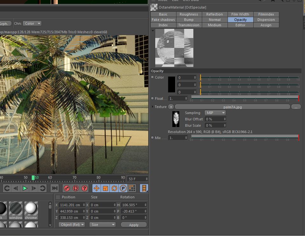Open the filmstrip play mode icon
Screen dimensions: 305x236
(x=144, y=188)
